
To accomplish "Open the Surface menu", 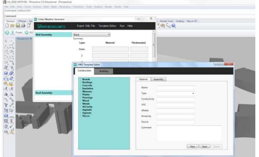I will coord(37,7).
